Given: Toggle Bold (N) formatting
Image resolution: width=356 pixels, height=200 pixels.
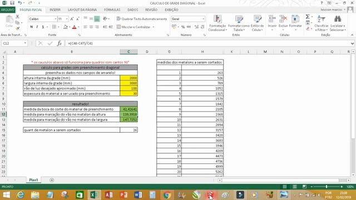Looking at the screenshot, I should point(31,27).
